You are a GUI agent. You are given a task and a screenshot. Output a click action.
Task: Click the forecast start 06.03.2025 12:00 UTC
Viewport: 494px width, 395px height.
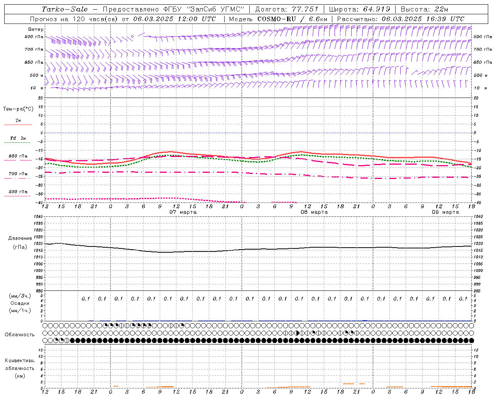tap(174, 19)
